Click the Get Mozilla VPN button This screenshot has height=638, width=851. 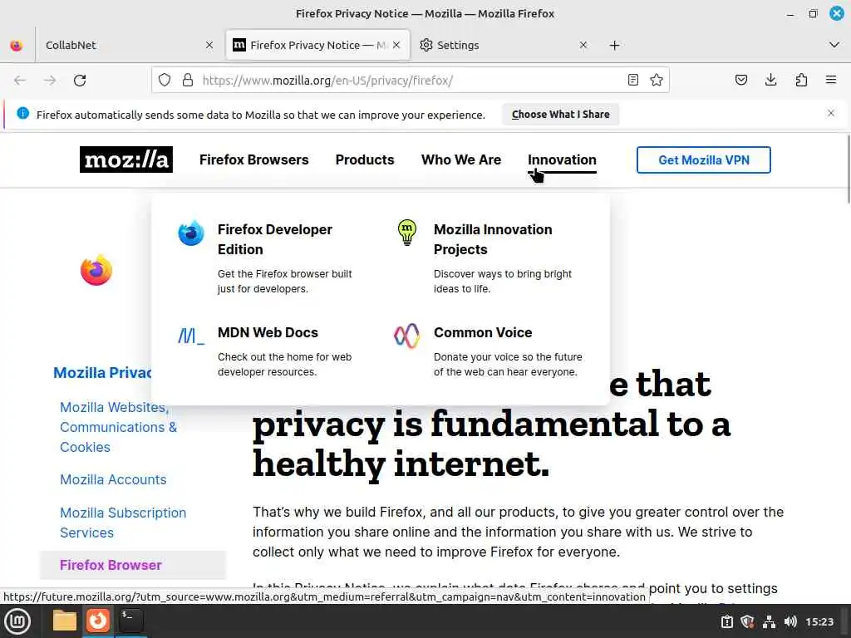coord(704,160)
